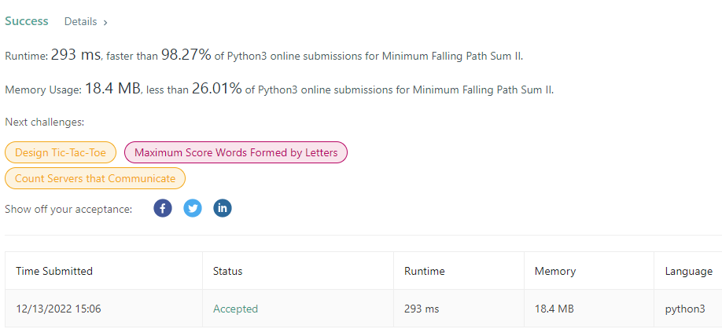Open the Design Tic-Tac-Toe challenge
This screenshot has height=329, width=722.
click(61, 152)
